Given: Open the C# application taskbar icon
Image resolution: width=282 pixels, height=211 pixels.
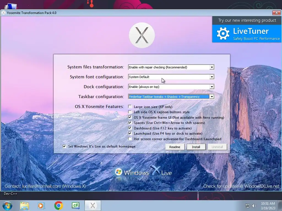Looking at the screenshot, I should point(75,206).
